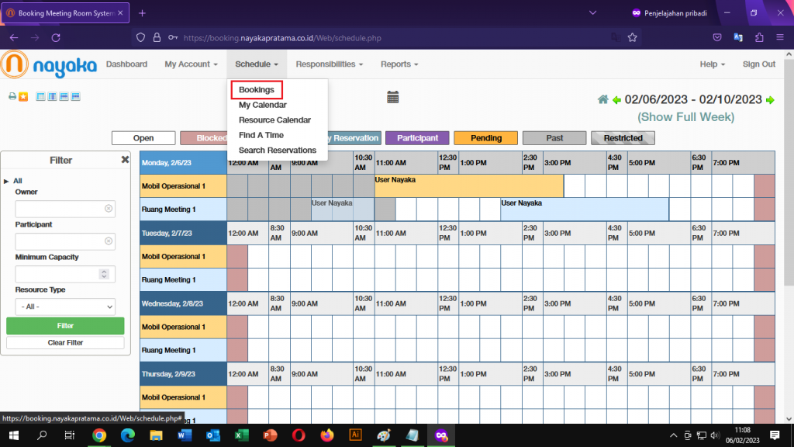Screen dimensions: 794x447
Task: Advance to next week with right arrow
Action: click(x=770, y=99)
